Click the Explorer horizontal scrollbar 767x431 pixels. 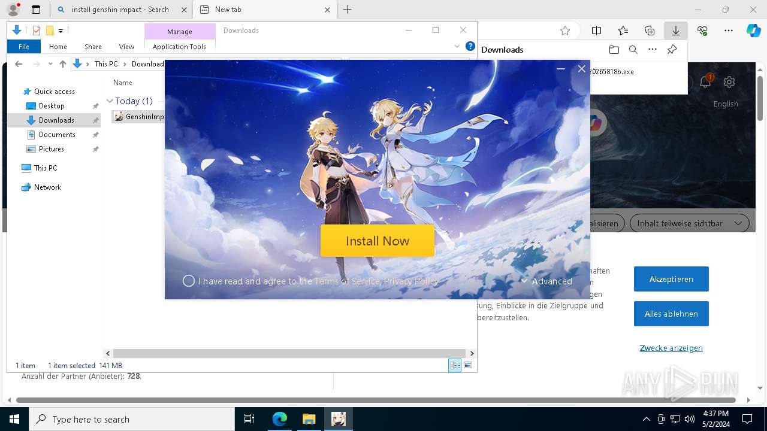[x=289, y=354]
